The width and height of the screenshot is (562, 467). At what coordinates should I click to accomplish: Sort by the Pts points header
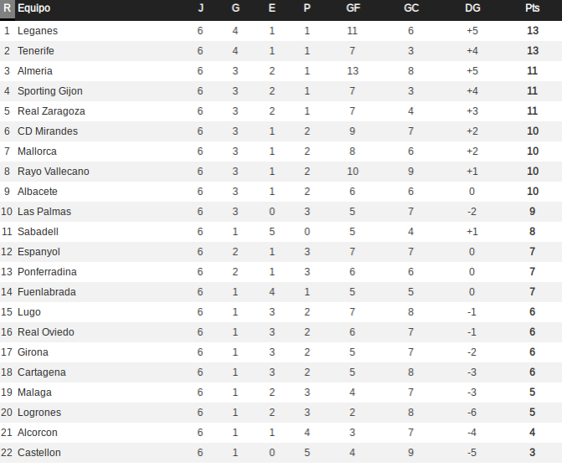pos(532,8)
